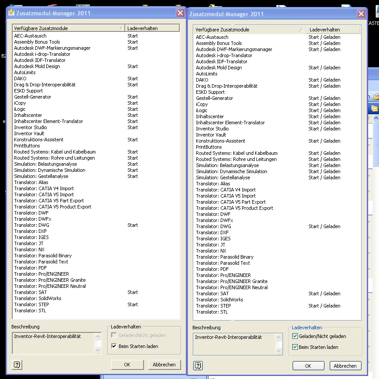Select 'Translator: Alias' in left window
This screenshot has height=379, width=379.
pyautogui.click(x=31, y=182)
